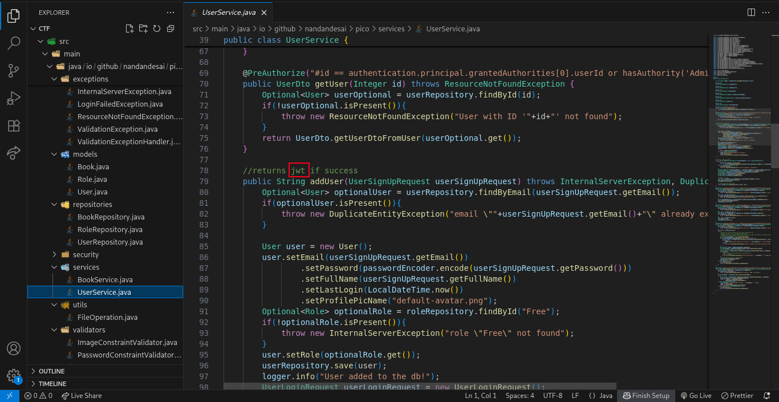Click the New File icon in explorer
Viewport: 779px width, 402px height.
pyautogui.click(x=129, y=29)
